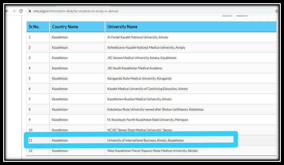Reload the page with refresh icon
Image resolution: width=284 pixels, height=165 pixels.
[x=21, y=11]
